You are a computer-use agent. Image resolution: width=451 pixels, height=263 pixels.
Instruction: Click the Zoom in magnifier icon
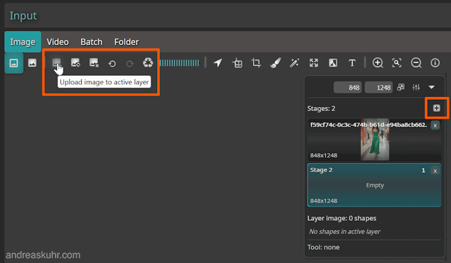[x=378, y=63]
